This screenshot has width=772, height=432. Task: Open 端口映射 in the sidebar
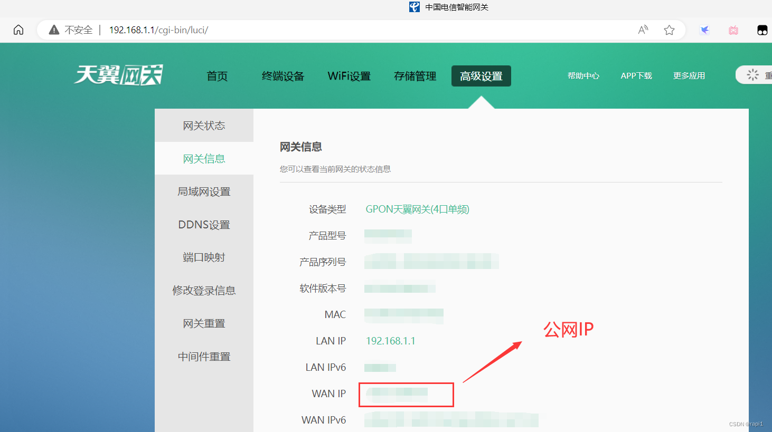[x=204, y=257]
